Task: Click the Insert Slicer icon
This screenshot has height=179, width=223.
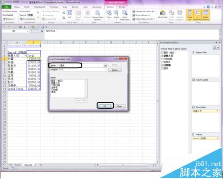Action: tap(78, 15)
